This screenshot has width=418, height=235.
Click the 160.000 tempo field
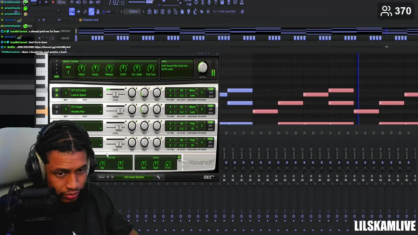point(61,2)
